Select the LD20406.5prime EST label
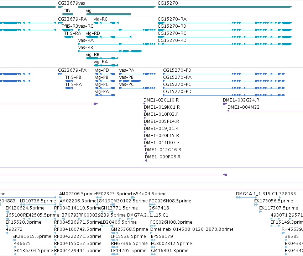Image resolution: width=303 pixels, height=256 pixels. (119, 222)
